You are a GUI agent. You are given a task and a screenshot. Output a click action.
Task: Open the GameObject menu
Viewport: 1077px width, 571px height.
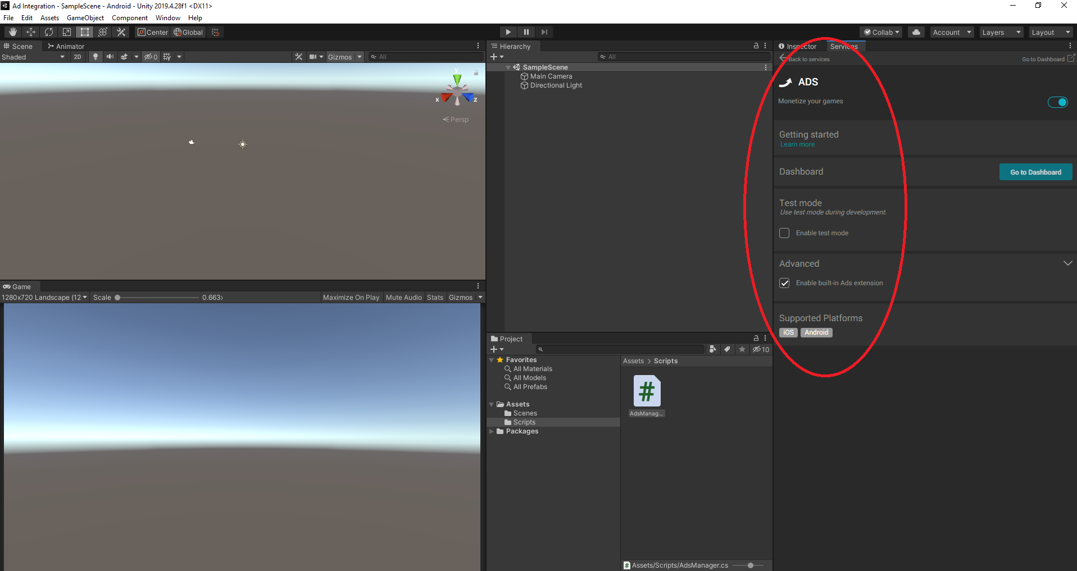pos(85,18)
